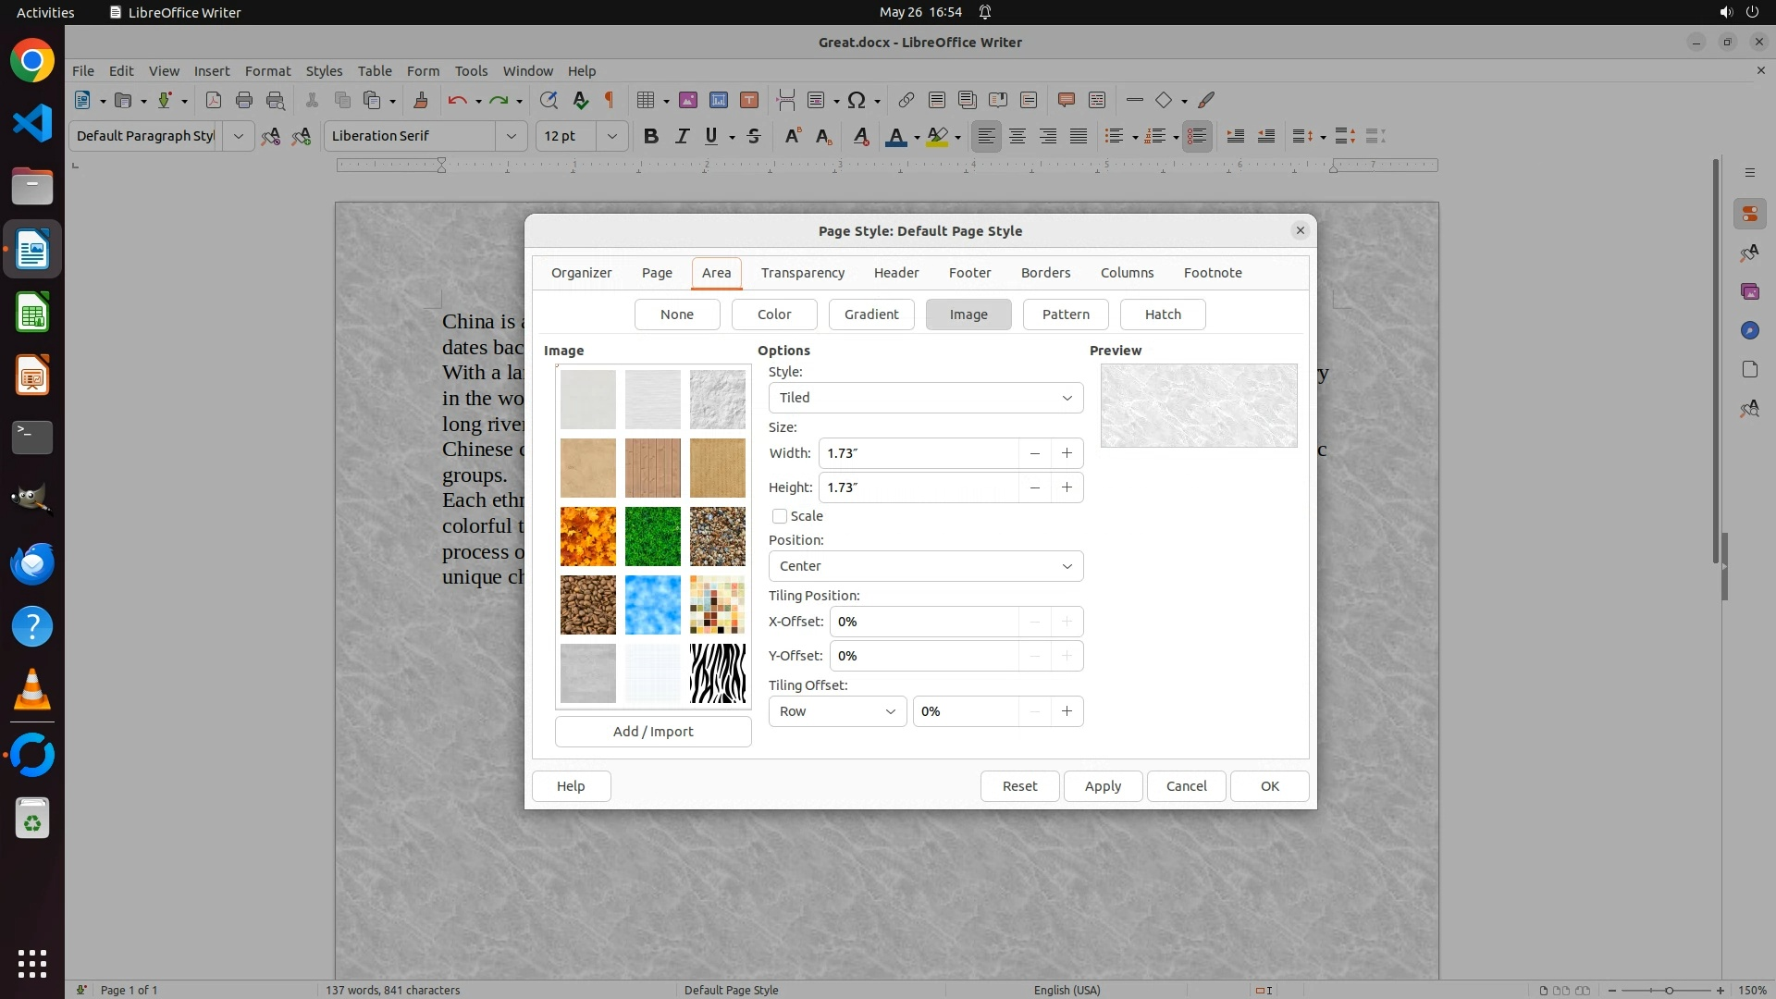Select the zebra stripe image swatch
1776x999 pixels.
click(x=717, y=673)
